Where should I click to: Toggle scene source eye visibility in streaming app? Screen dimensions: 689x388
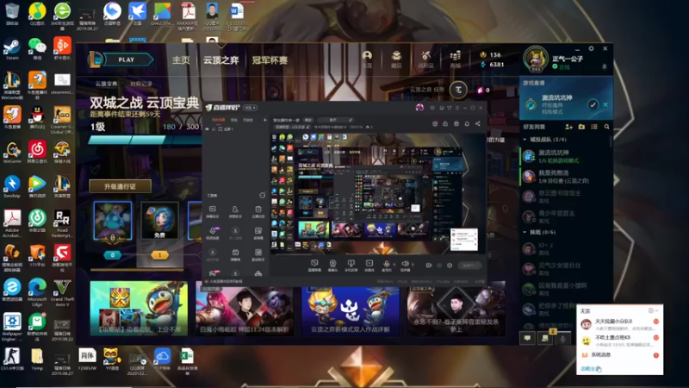pos(208,128)
